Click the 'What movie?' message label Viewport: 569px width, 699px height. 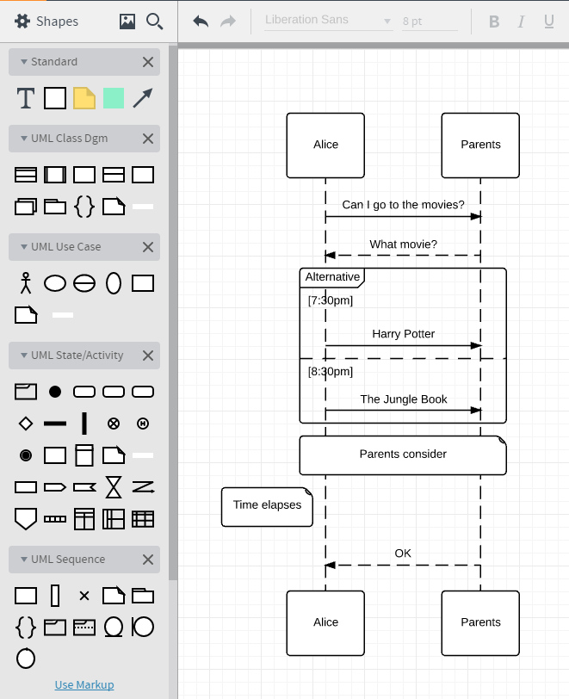[403, 244]
